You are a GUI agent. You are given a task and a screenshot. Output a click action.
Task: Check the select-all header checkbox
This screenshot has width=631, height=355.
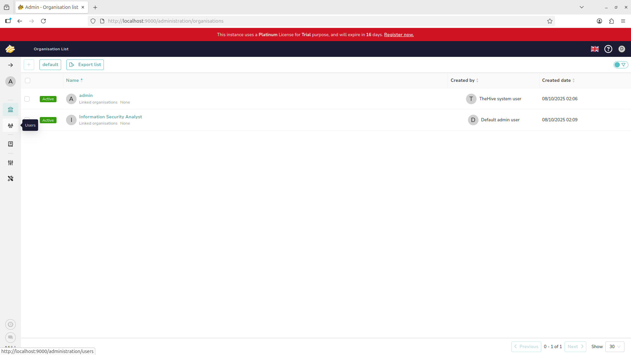coord(28,81)
